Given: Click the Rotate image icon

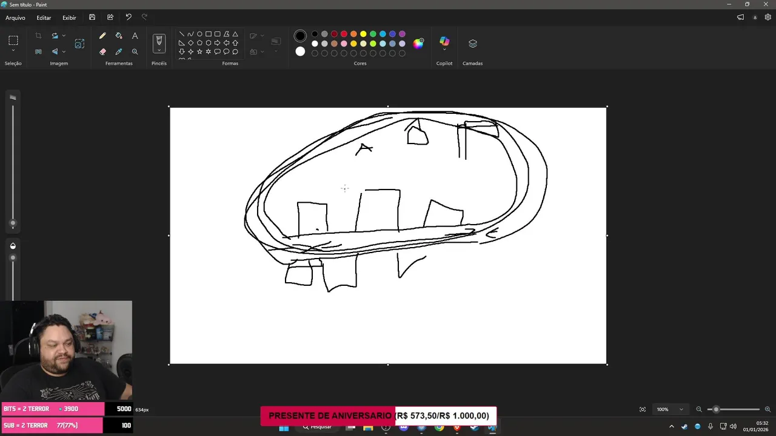Looking at the screenshot, I should coord(55,36).
